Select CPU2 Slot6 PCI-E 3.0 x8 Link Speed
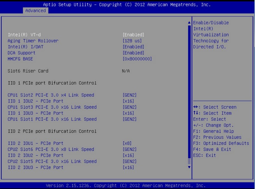The width and height of the screenshot is (255, 189). coord(51,150)
